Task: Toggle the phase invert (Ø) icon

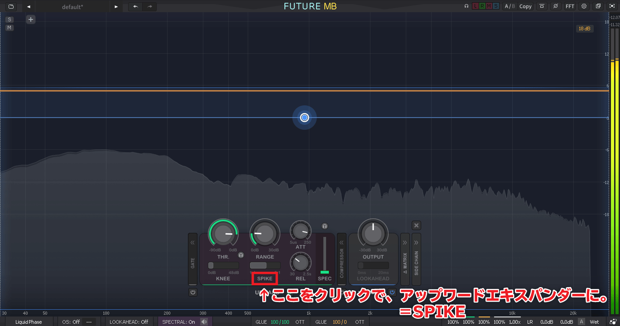Action: (x=556, y=6)
